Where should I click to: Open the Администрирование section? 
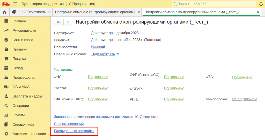29,134
